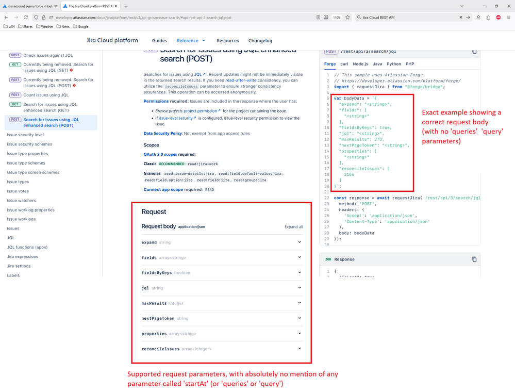
Task: Select the Java code tab
Action: coord(377,64)
